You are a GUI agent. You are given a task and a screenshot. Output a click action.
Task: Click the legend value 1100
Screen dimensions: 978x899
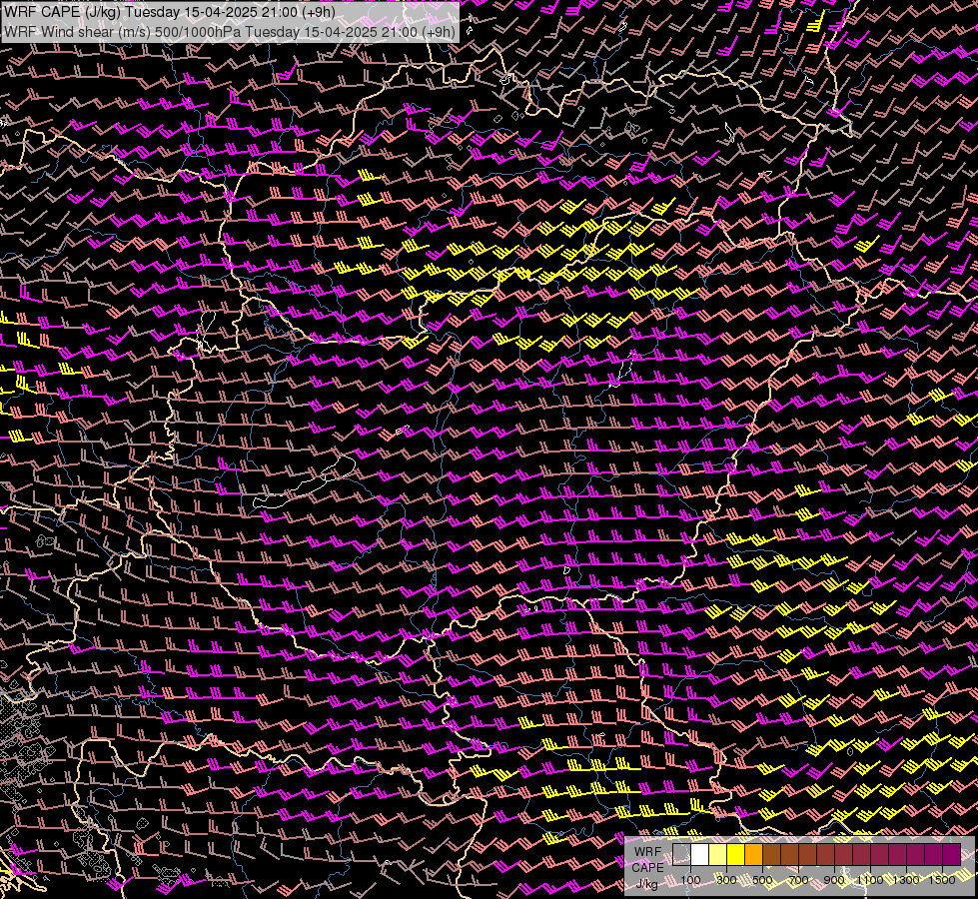(x=870, y=880)
